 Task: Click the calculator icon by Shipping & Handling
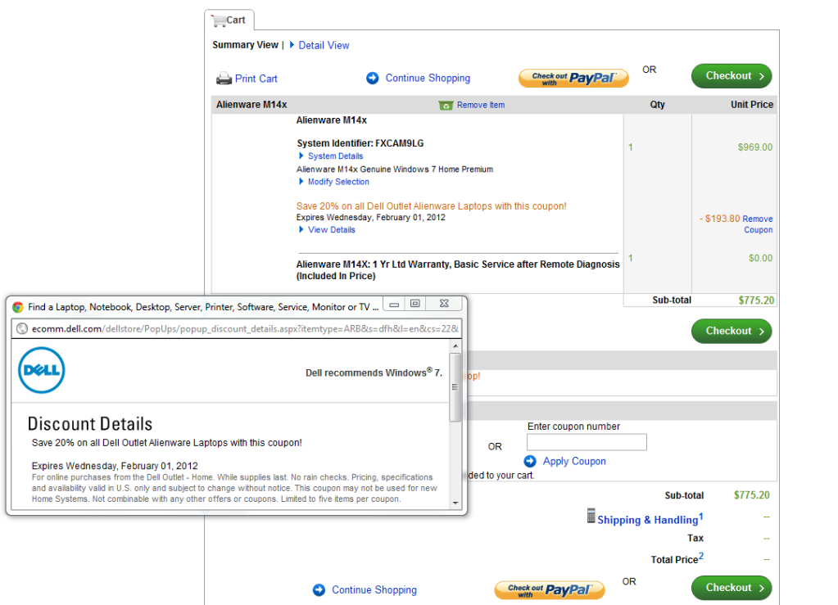point(591,515)
